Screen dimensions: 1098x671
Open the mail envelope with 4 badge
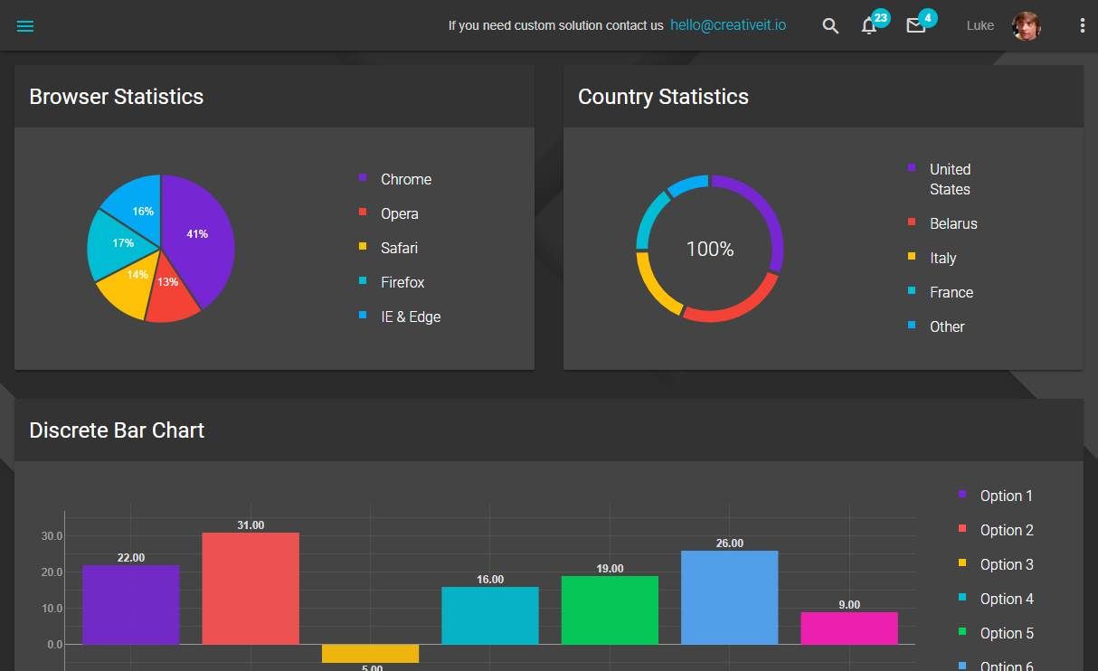(x=916, y=25)
